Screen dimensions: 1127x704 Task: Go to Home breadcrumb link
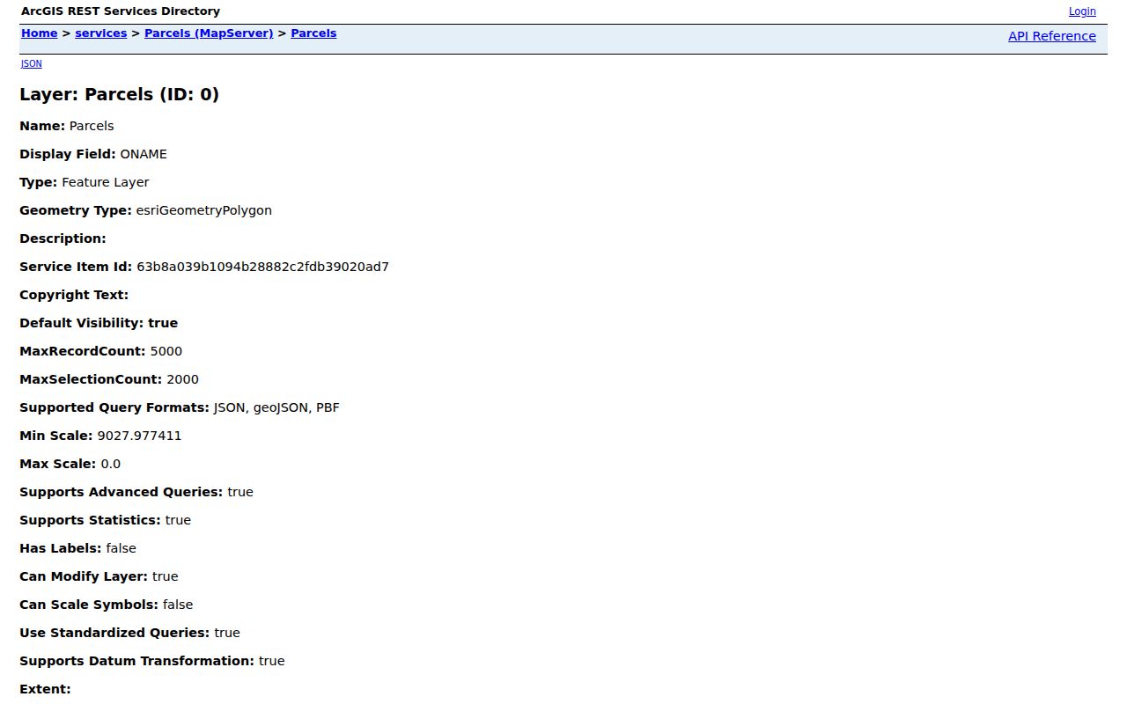tap(39, 33)
